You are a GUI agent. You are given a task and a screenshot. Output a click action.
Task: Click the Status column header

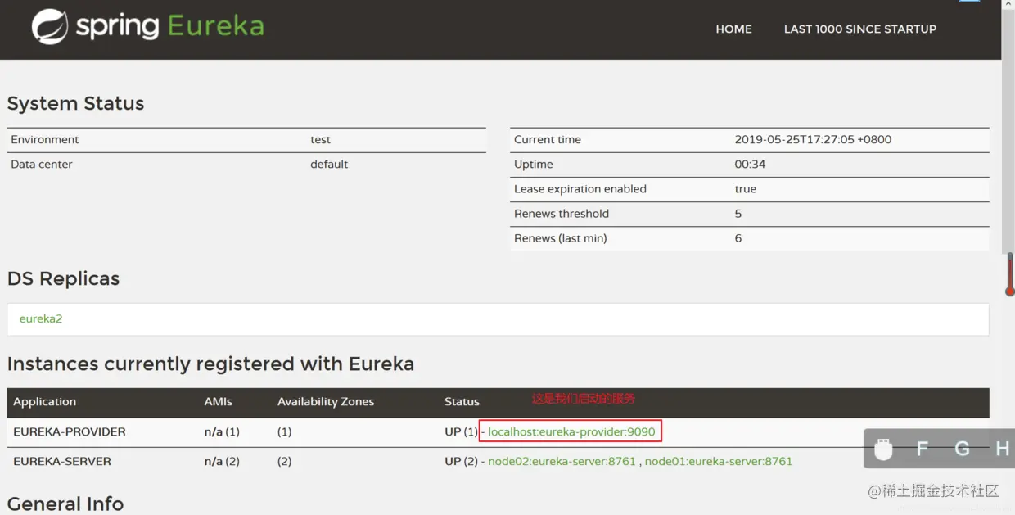(x=462, y=401)
